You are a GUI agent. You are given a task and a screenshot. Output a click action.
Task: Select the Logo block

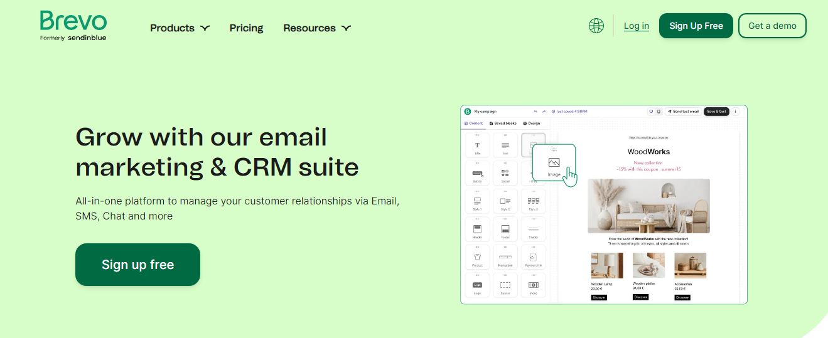pos(477,285)
